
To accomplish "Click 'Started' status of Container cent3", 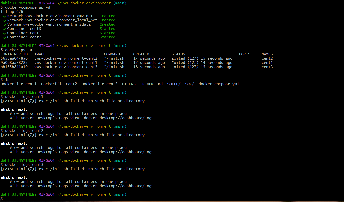I will 107,29.
